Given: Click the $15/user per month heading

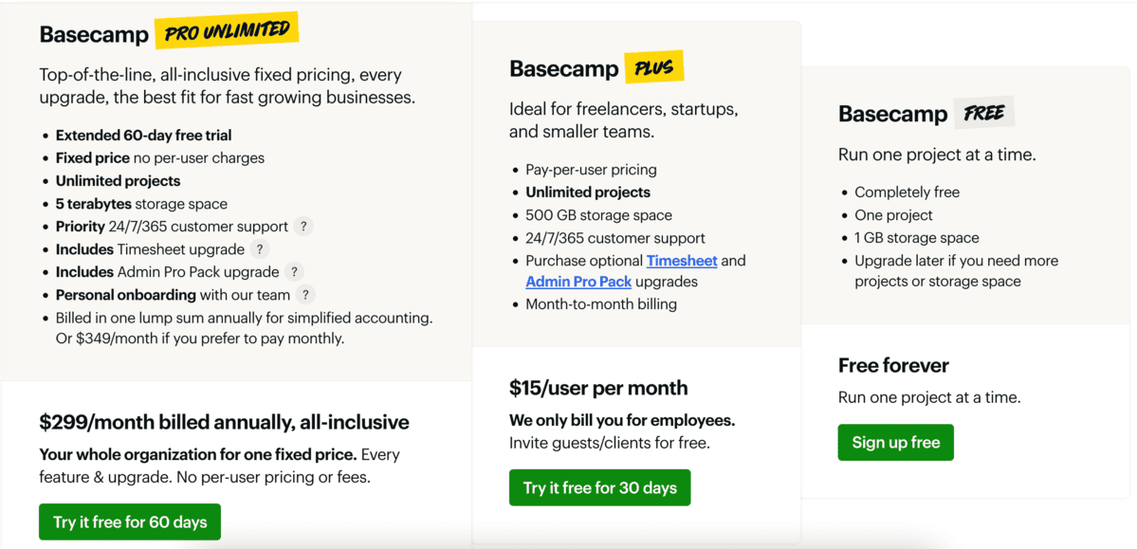Looking at the screenshot, I should pos(598,388).
